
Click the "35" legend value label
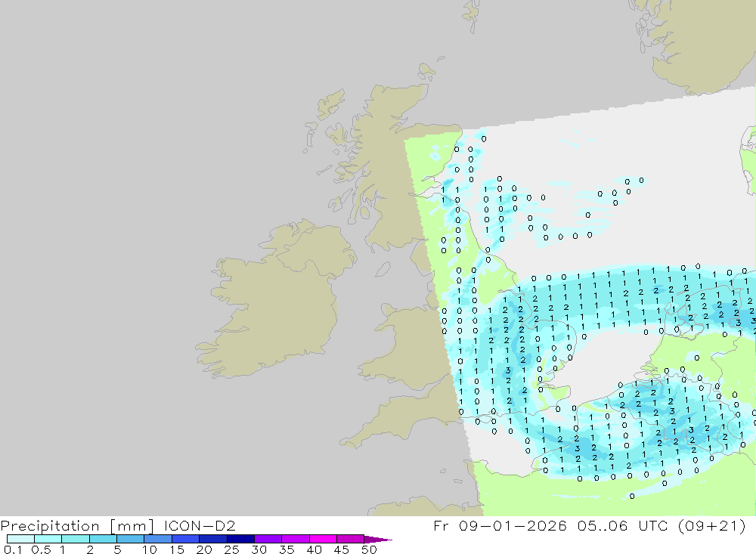tap(287, 549)
